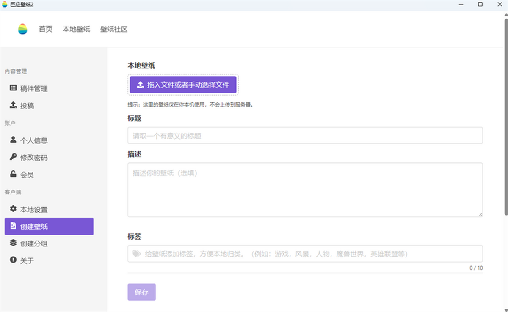Click the 本地设置 gear icon

coord(13,209)
